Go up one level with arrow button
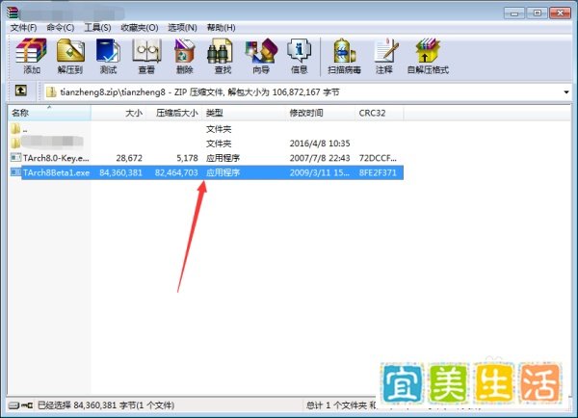The width and height of the screenshot is (578, 418). pos(20,91)
